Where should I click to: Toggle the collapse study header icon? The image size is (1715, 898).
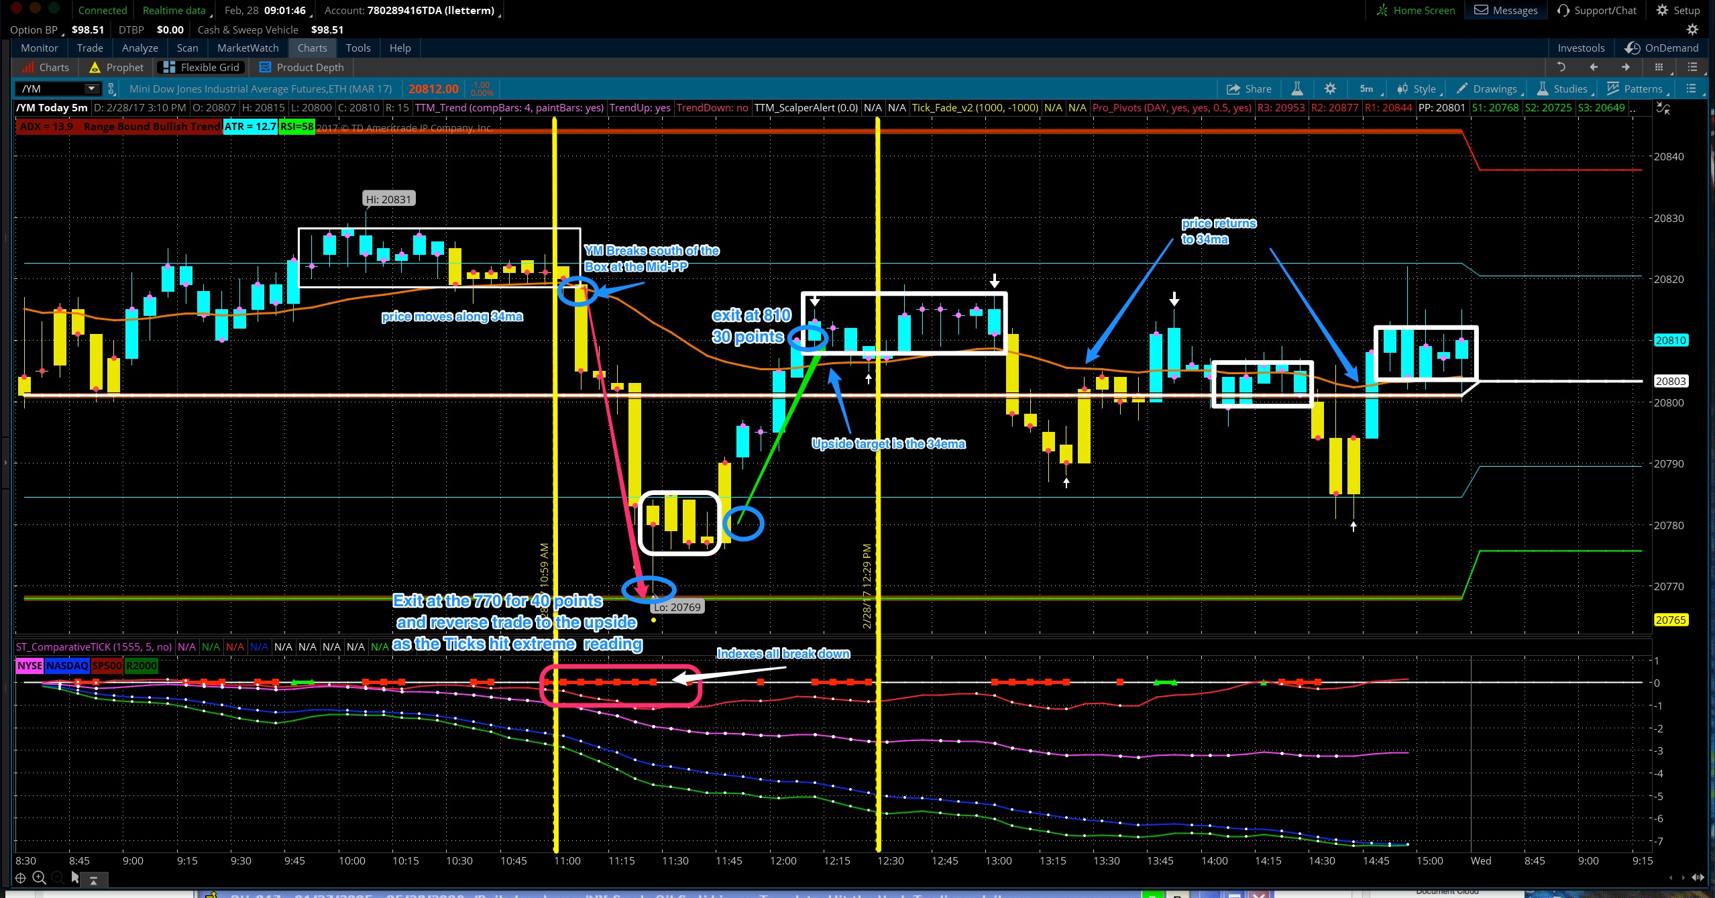pyautogui.click(x=1663, y=108)
